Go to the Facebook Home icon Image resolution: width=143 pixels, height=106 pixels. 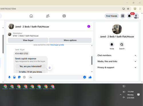[x=31, y=16]
